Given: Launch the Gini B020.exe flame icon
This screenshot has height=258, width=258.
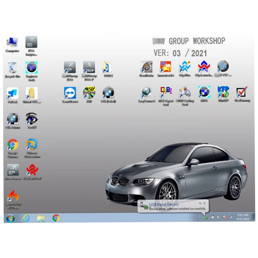Looking at the screenshot, I should (x=13, y=200).
